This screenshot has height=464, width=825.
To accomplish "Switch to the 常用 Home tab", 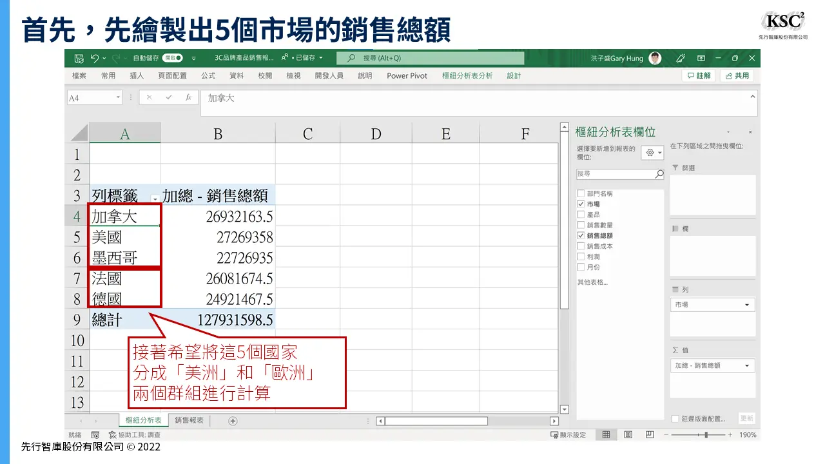I will pos(108,75).
